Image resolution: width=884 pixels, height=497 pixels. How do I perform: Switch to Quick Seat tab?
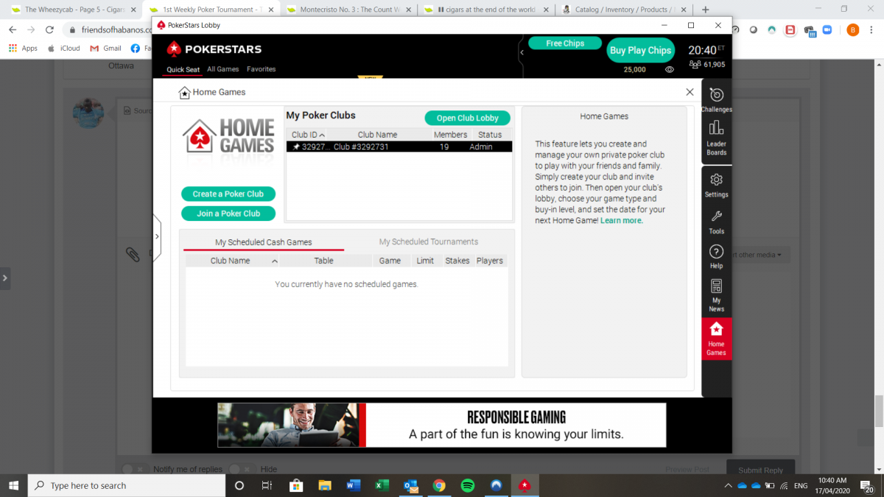[183, 70]
